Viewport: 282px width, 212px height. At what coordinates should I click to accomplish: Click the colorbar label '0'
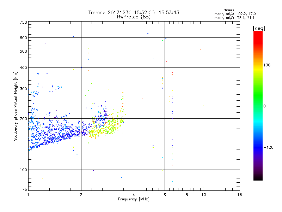tap(264, 106)
